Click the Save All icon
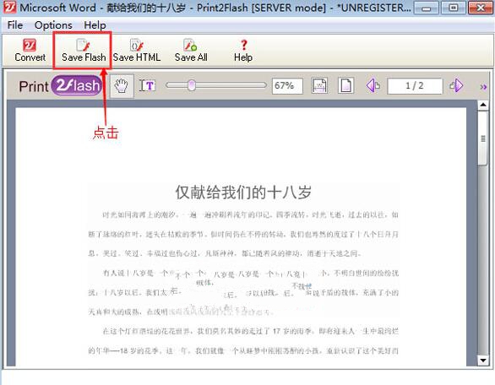Screen dimensions: 495x385 (x=190, y=45)
